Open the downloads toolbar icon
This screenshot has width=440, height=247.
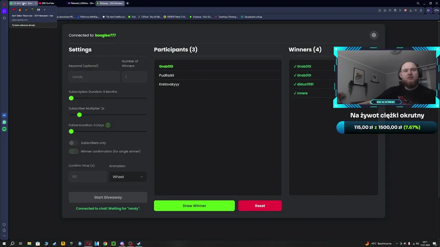[410, 10]
